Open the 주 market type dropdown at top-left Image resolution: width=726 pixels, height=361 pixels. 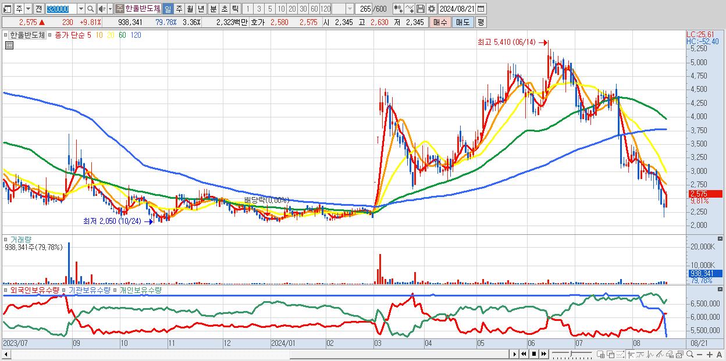point(29,9)
